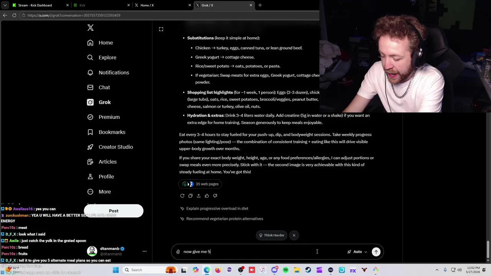Open Spotify from the taskbar

285,270
